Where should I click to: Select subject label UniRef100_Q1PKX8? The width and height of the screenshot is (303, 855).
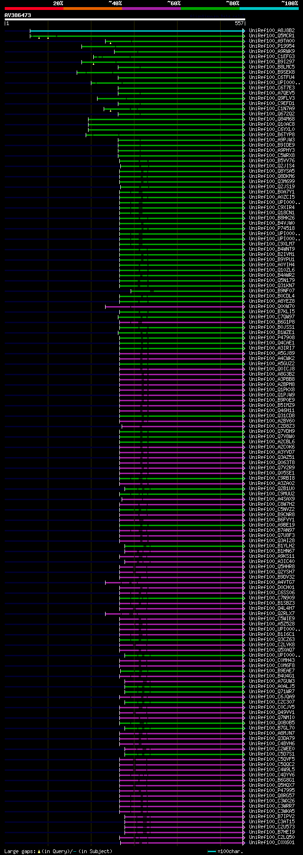click(272, 390)
